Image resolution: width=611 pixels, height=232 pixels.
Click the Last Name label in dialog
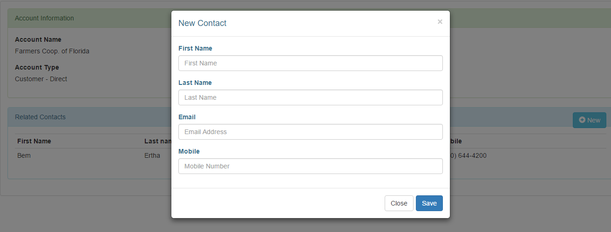pos(195,83)
